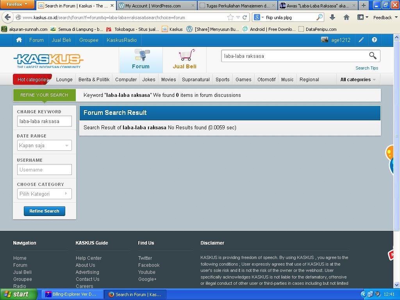The width and height of the screenshot is (400, 300).
Task: Switch to the Awas Laba-Laba Raksasa tab
Action: click(x=318, y=5)
